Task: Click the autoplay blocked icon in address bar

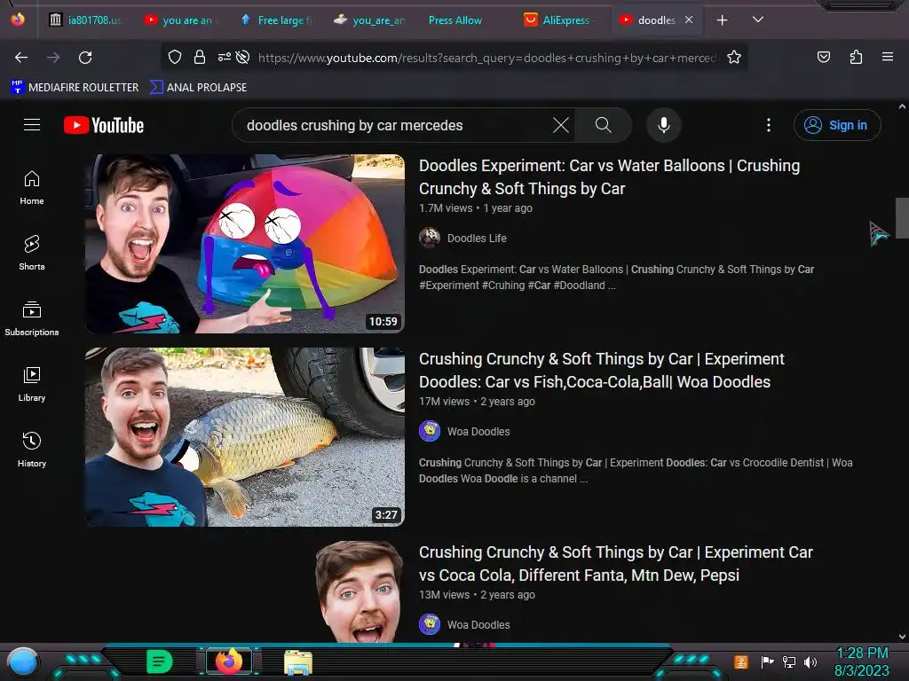Action: click(x=243, y=58)
